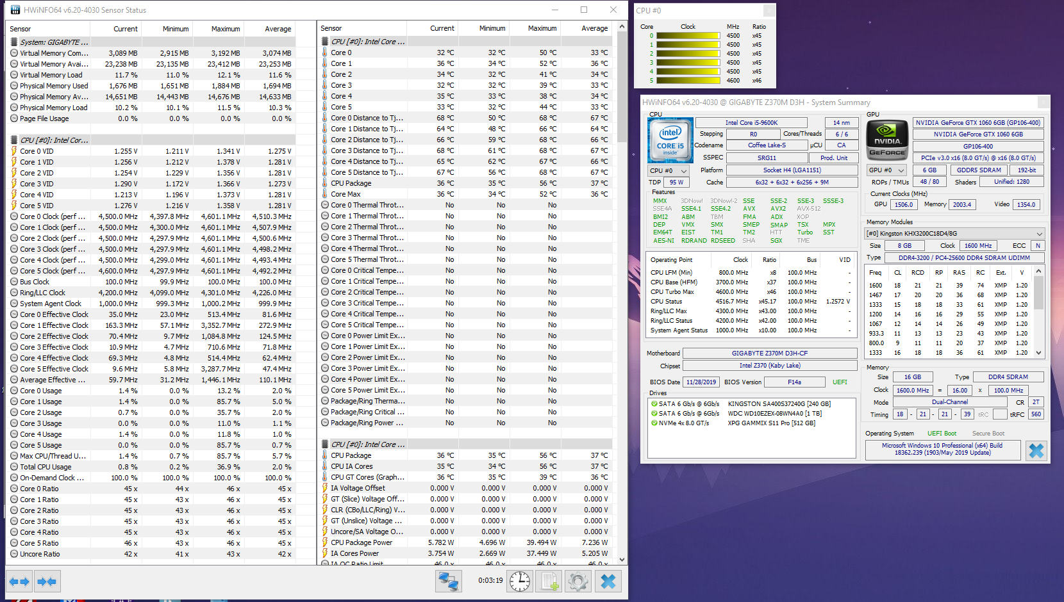Open the CPU #0 selector dropdown

(669, 170)
